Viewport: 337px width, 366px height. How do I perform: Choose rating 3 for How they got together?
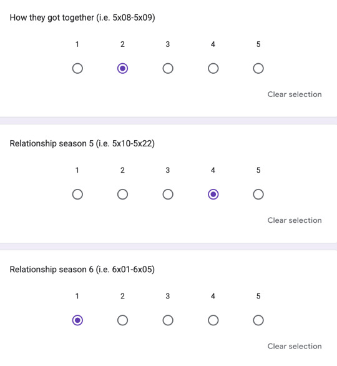[x=168, y=68]
